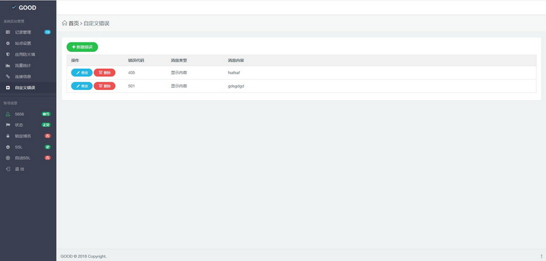
Task: Select the 应用防火墙 shield icon
Action: (x=8, y=55)
